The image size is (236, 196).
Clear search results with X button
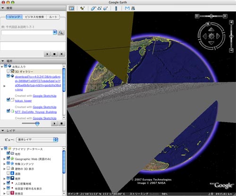coord(61,54)
